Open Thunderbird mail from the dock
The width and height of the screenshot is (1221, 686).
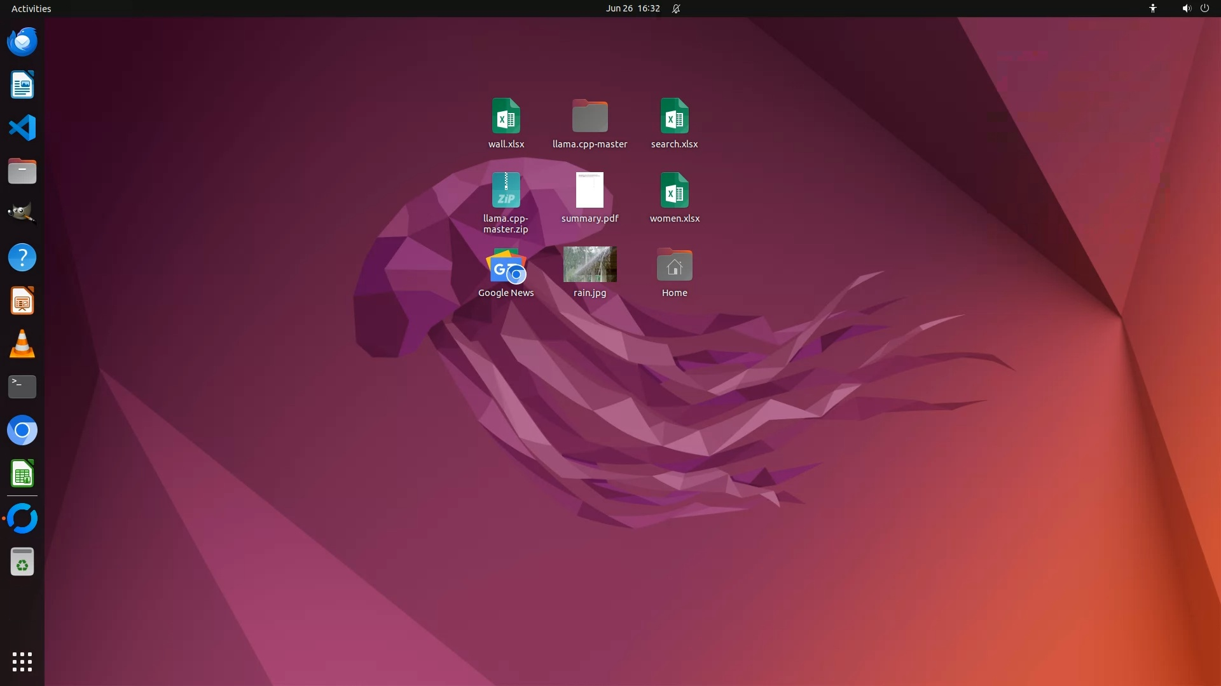(22, 42)
